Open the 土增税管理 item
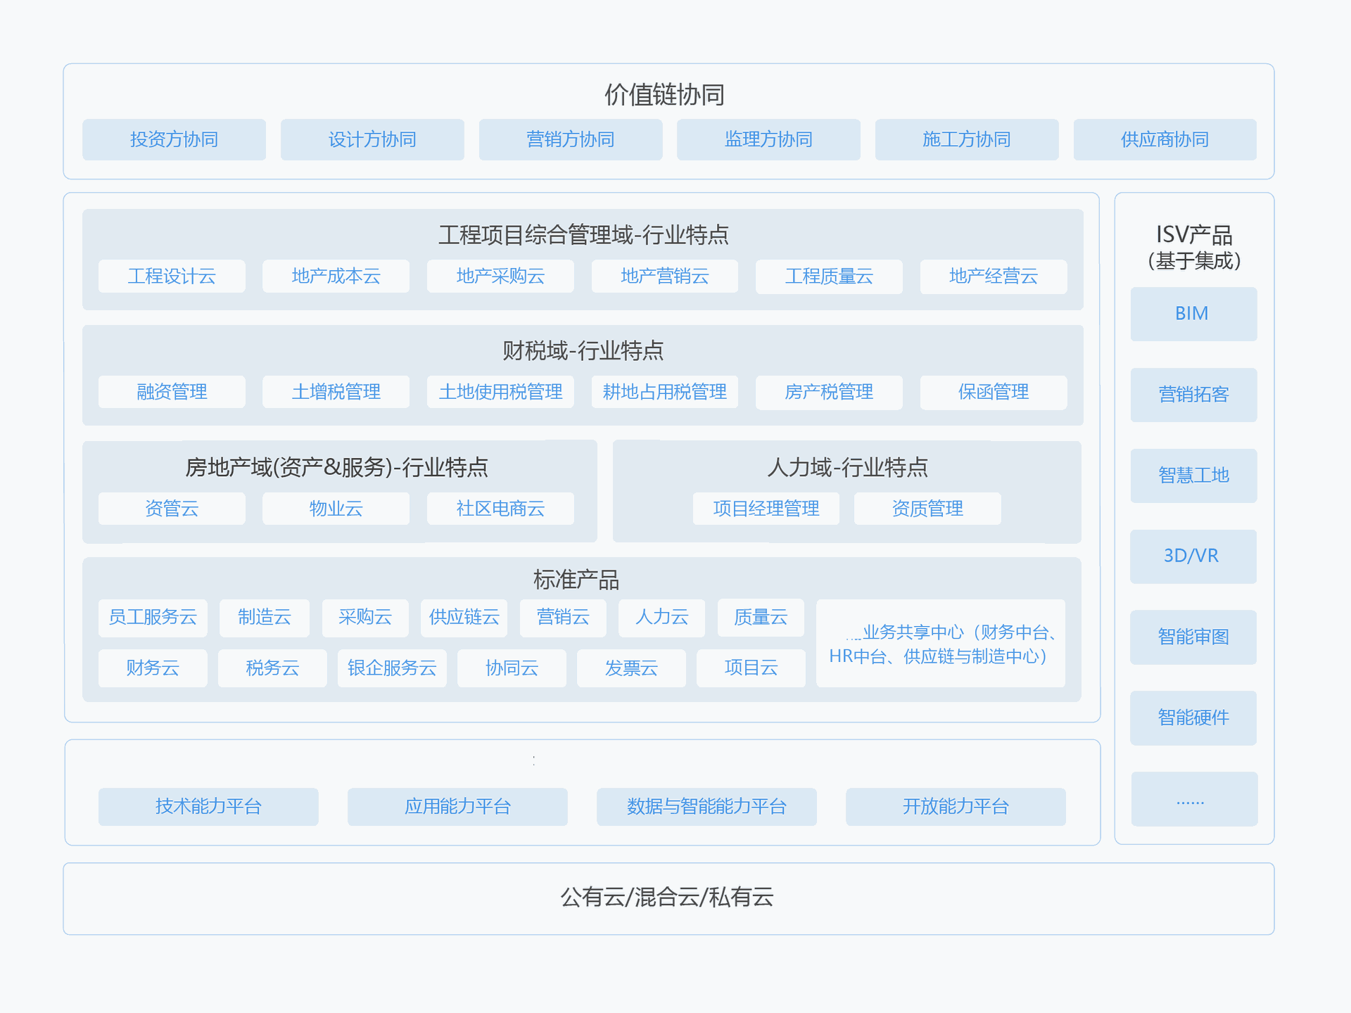Image resolution: width=1351 pixels, height=1013 pixels. click(x=336, y=392)
